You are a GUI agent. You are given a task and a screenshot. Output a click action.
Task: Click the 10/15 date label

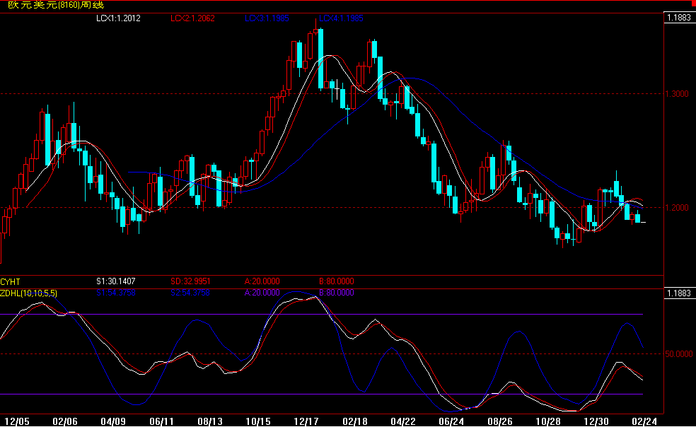coord(258,421)
